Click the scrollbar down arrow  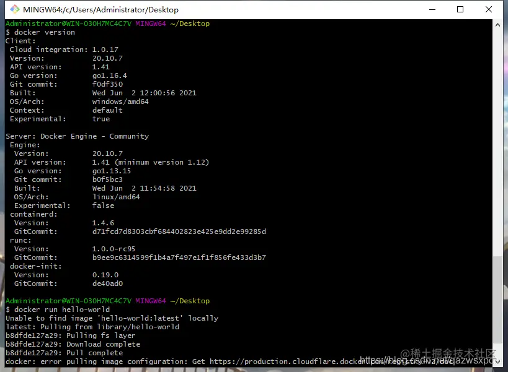pos(497,361)
